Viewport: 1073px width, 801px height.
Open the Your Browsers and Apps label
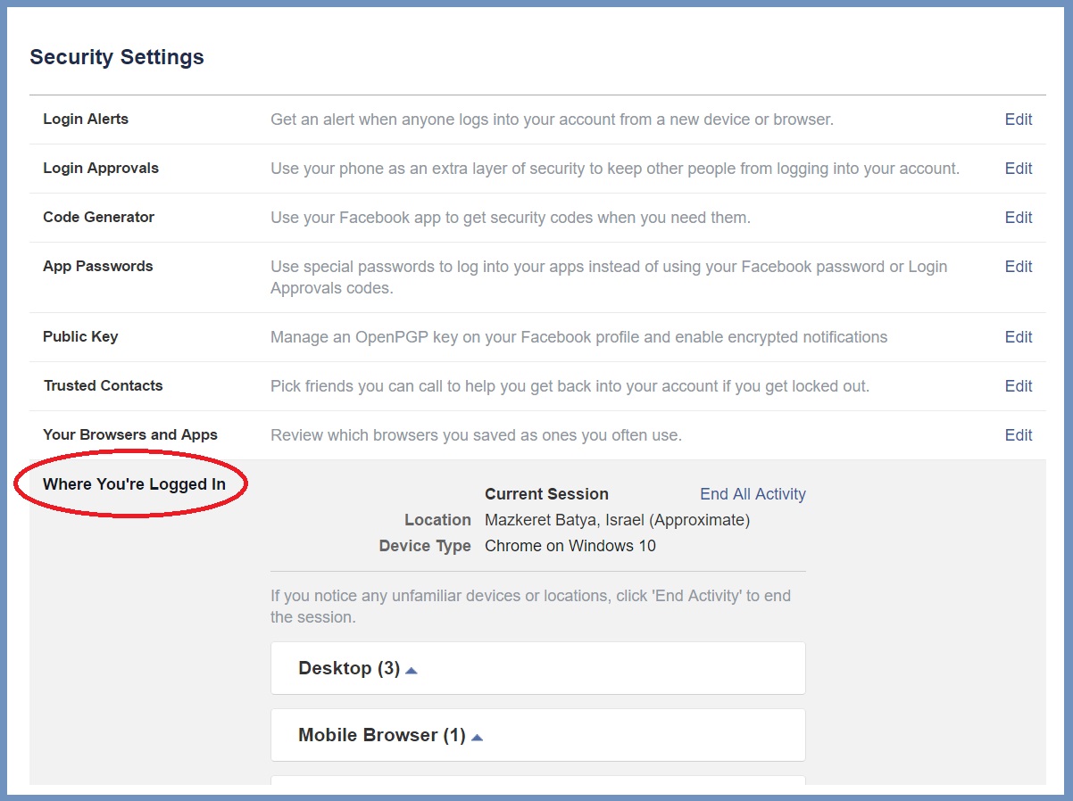130,435
